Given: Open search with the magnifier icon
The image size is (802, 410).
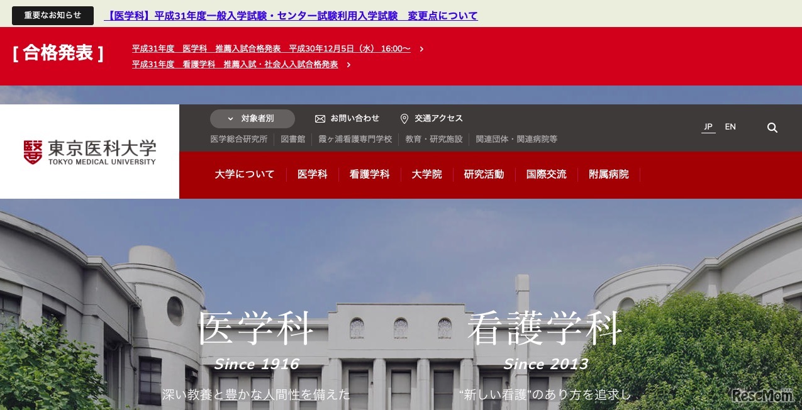Looking at the screenshot, I should [x=772, y=128].
